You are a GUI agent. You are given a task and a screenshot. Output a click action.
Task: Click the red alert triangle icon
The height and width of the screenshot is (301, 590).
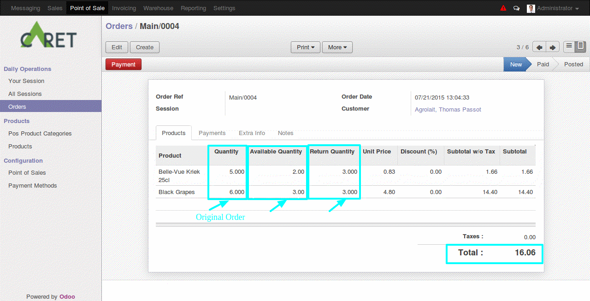tap(503, 8)
